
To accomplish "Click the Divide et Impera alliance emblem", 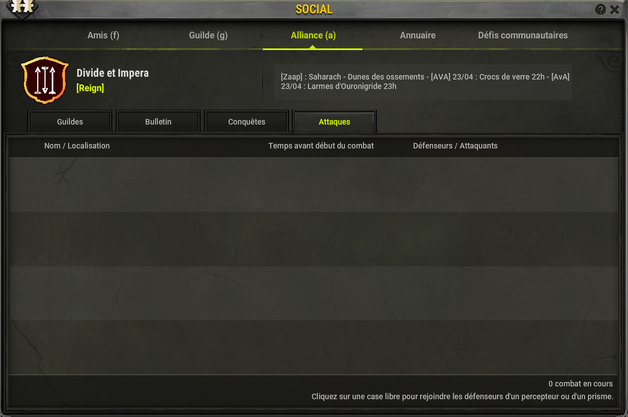I will (x=45, y=80).
